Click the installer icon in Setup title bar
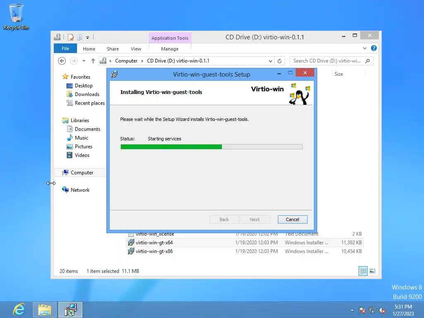424x318 pixels. pyautogui.click(x=114, y=74)
